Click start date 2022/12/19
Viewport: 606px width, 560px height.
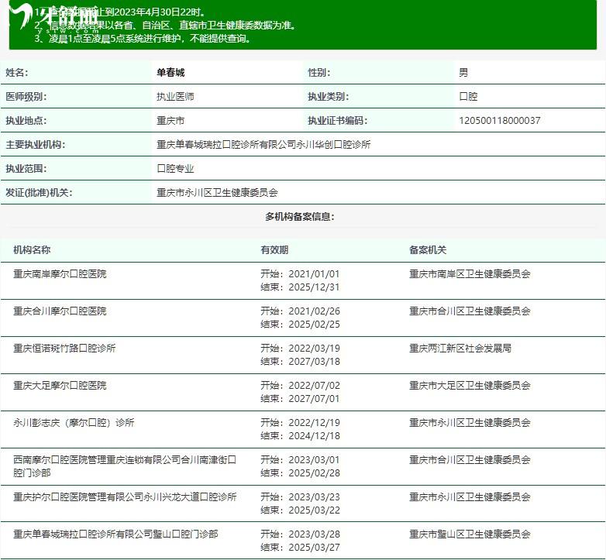314,422
